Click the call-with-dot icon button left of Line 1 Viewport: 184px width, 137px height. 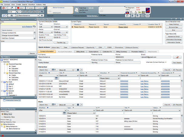pyautogui.click(x=12, y=8)
